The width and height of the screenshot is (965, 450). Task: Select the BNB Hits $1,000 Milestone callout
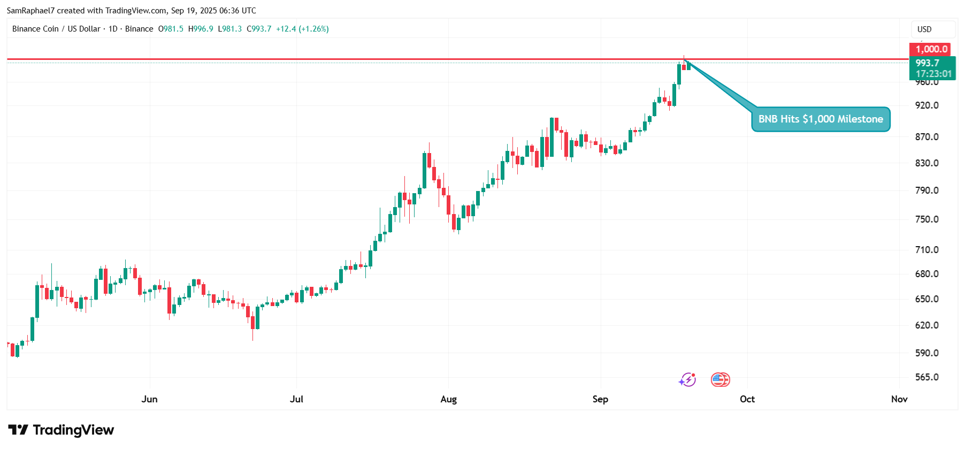(x=821, y=119)
